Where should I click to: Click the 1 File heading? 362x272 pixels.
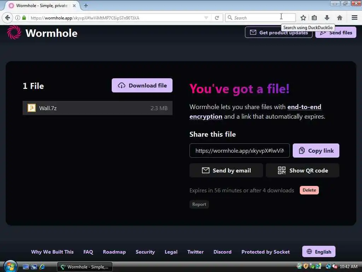pos(33,86)
